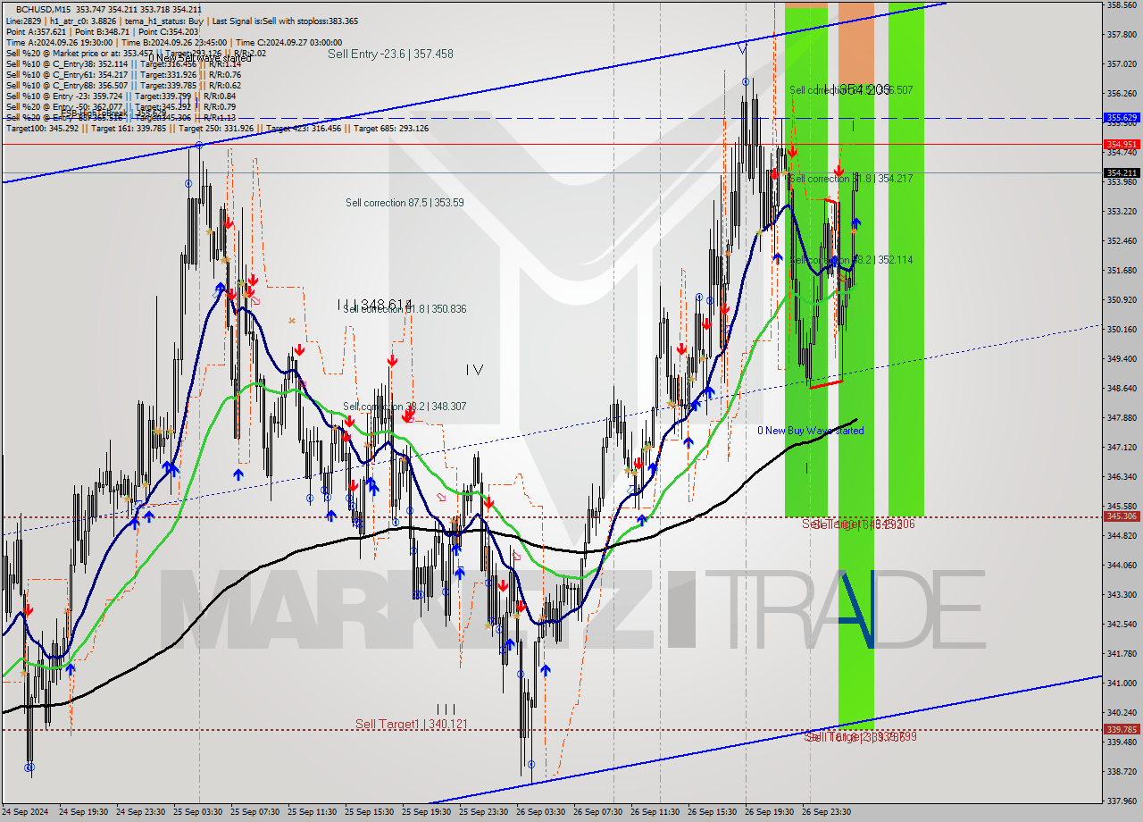This screenshot has height=822, width=1143.
Task: Click 'Sell correction 87.5 | 353.59' label
Action: tap(405, 203)
